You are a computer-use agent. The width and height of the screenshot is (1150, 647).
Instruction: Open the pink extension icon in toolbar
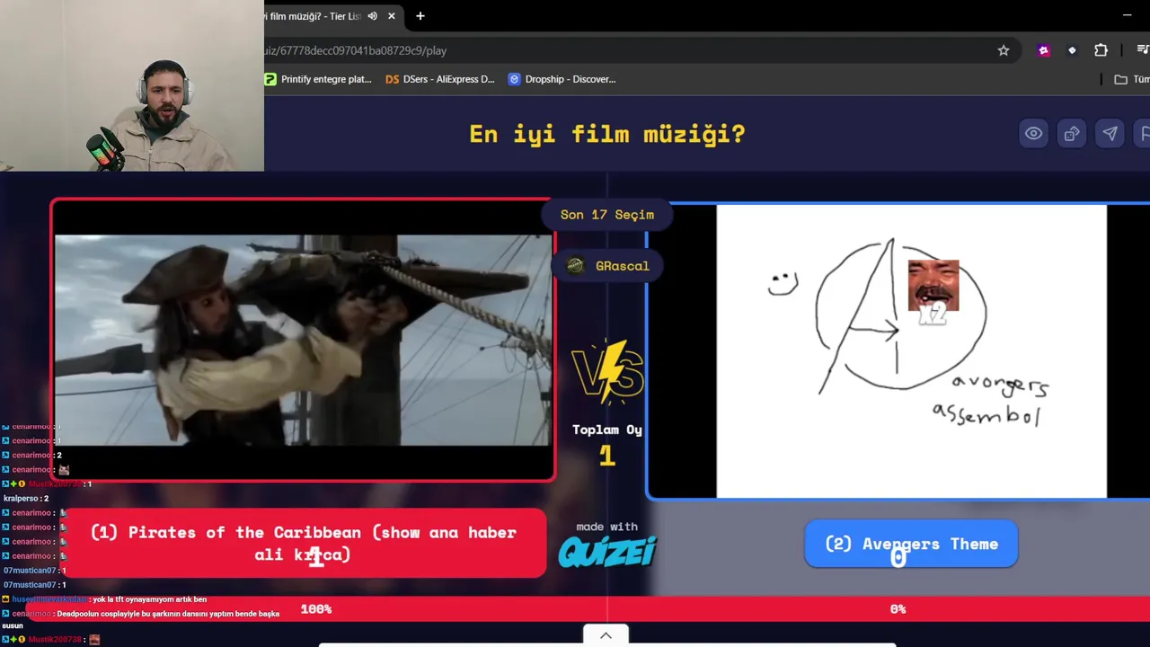[1043, 50]
